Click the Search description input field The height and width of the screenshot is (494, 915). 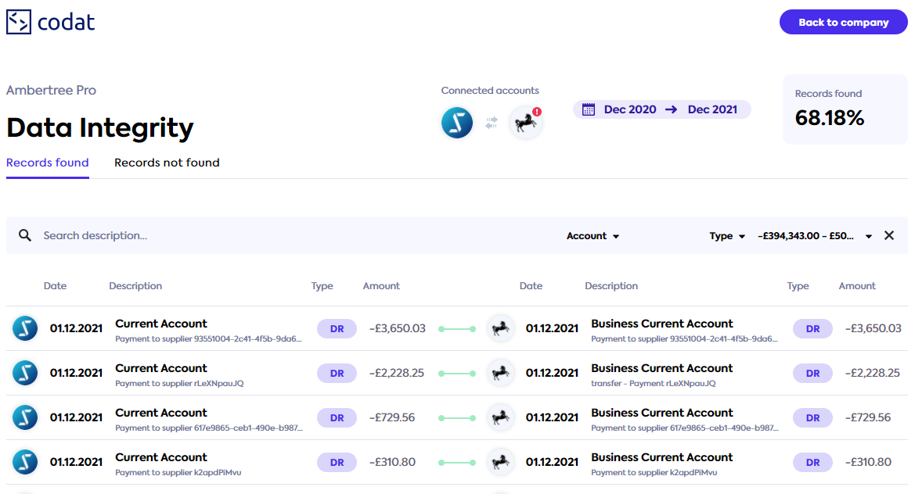(x=292, y=235)
